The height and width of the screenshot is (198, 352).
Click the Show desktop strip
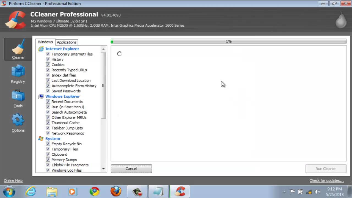pos(350,191)
